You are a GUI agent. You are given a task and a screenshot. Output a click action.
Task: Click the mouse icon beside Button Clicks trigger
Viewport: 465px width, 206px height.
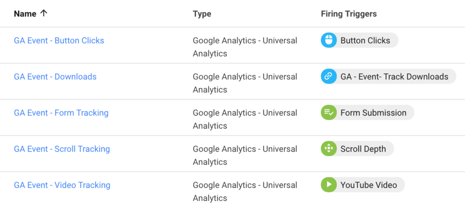click(x=329, y=40)
